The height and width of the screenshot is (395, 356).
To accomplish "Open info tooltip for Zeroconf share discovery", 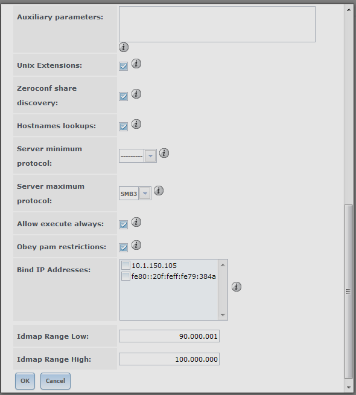I will (136, 94).
